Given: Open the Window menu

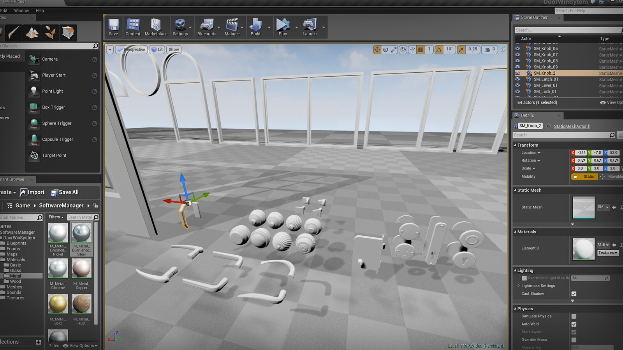Looking at the screenshot, I should coord(21,10).
